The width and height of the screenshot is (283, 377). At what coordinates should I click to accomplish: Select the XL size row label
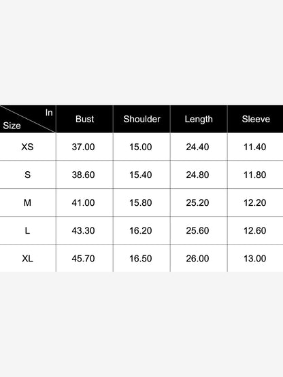pyautogui.click(x=27, y=259)
